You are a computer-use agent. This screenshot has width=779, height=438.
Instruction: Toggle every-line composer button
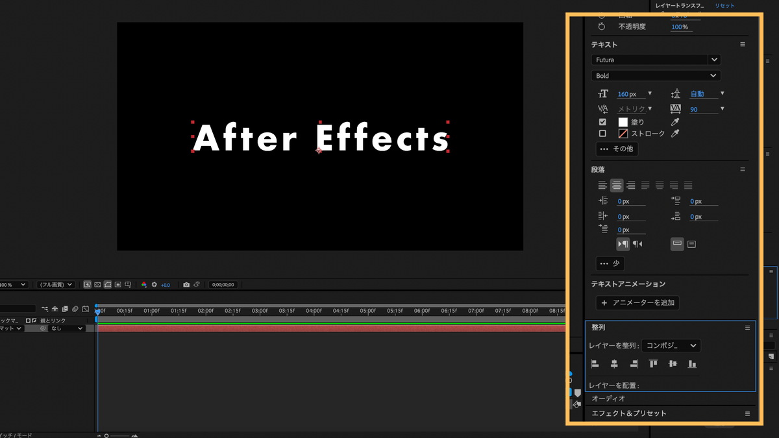(x=691, y=244)
